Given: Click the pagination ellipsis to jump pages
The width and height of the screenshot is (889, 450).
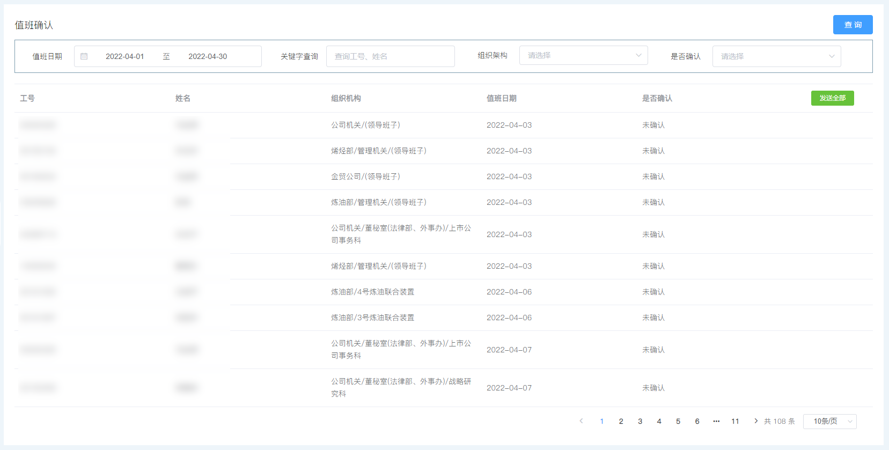Looking at the screenshot, I should (x=716, y=422).
